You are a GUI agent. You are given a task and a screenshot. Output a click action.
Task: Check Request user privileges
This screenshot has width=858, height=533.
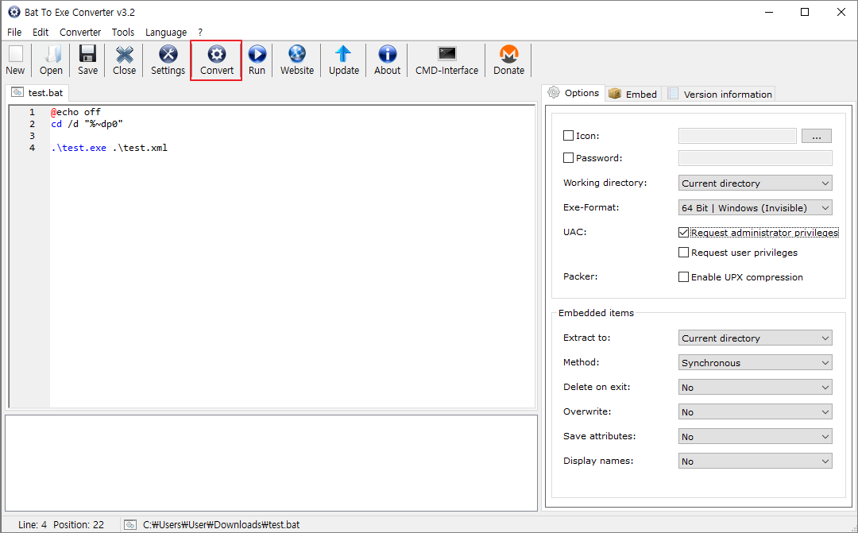coord(683,253)
